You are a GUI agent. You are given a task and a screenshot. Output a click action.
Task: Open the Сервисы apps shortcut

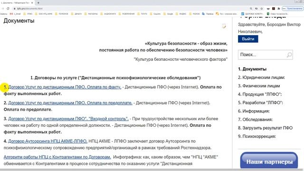pyautogui.click(x=4, y=14)
